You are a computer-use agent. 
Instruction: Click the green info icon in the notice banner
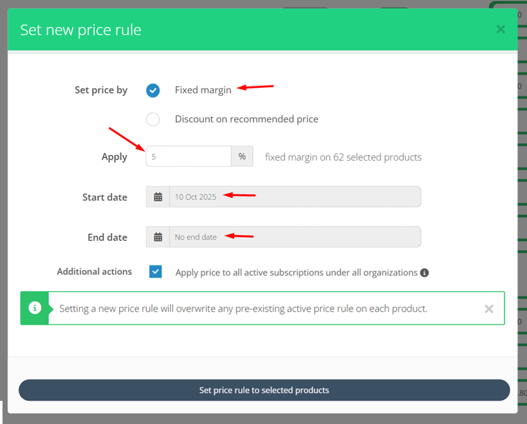(35, 308)
